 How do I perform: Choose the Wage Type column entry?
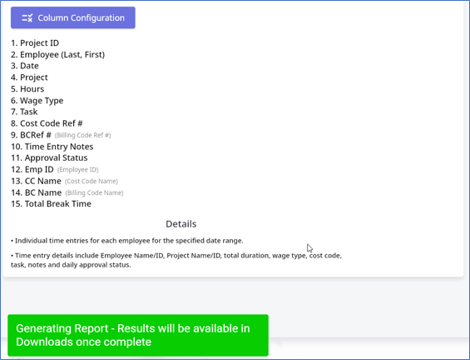tap(37, 101)
